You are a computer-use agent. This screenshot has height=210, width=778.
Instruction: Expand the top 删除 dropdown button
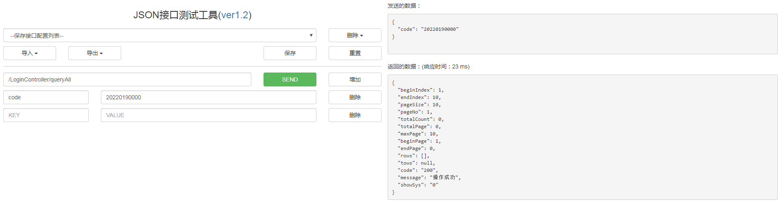click(355, 36)
